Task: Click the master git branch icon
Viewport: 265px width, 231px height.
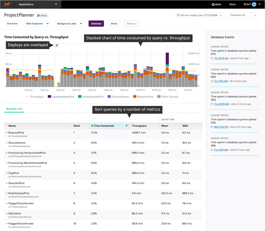Action: pos(39,15)
